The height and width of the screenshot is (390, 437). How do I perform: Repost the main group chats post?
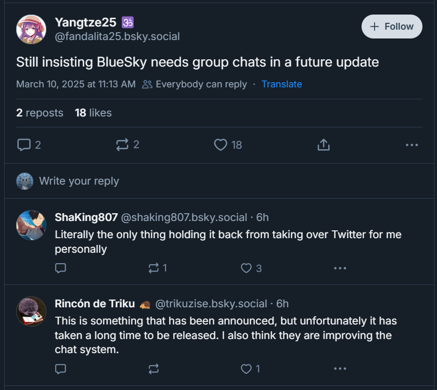pos(122,145)
